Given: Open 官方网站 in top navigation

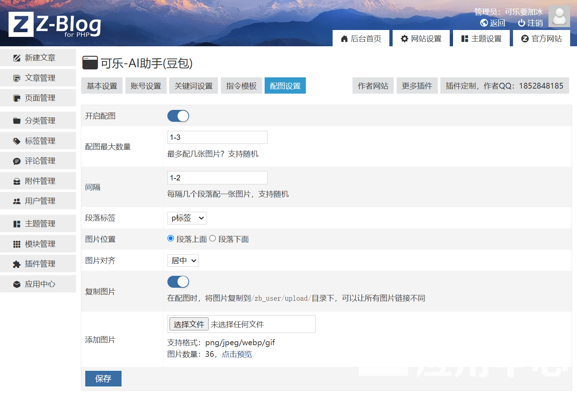Looking at the screenshot, I should [542, 38].
